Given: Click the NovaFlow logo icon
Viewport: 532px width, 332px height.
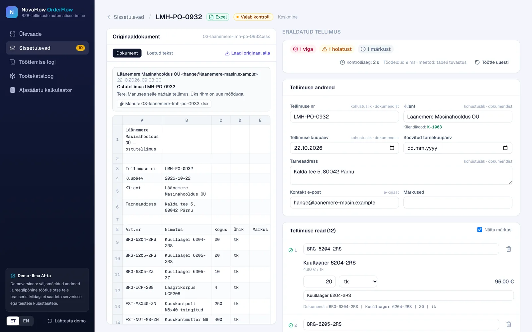Looking at the screenshot, I should tap(12, 12).
